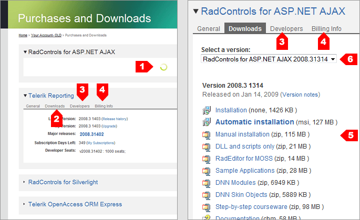Click Version 2008.3 1314 heading text
The width and height of the screenshot is (360, 220).
[233, 86]
